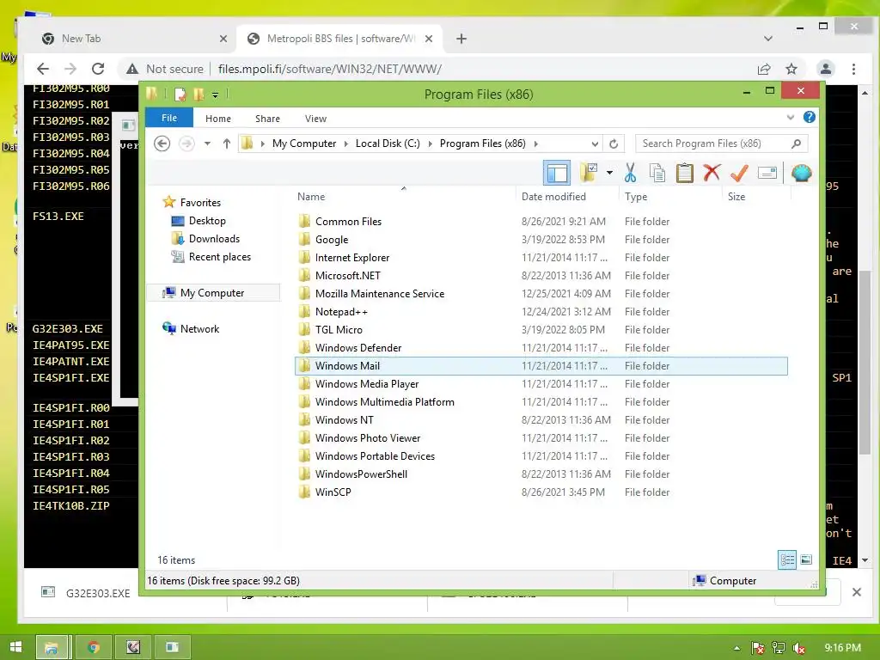The image size is (880, 660).
Task: Click My Computer in address breadcrumb
Action: [x=303, y=144]
